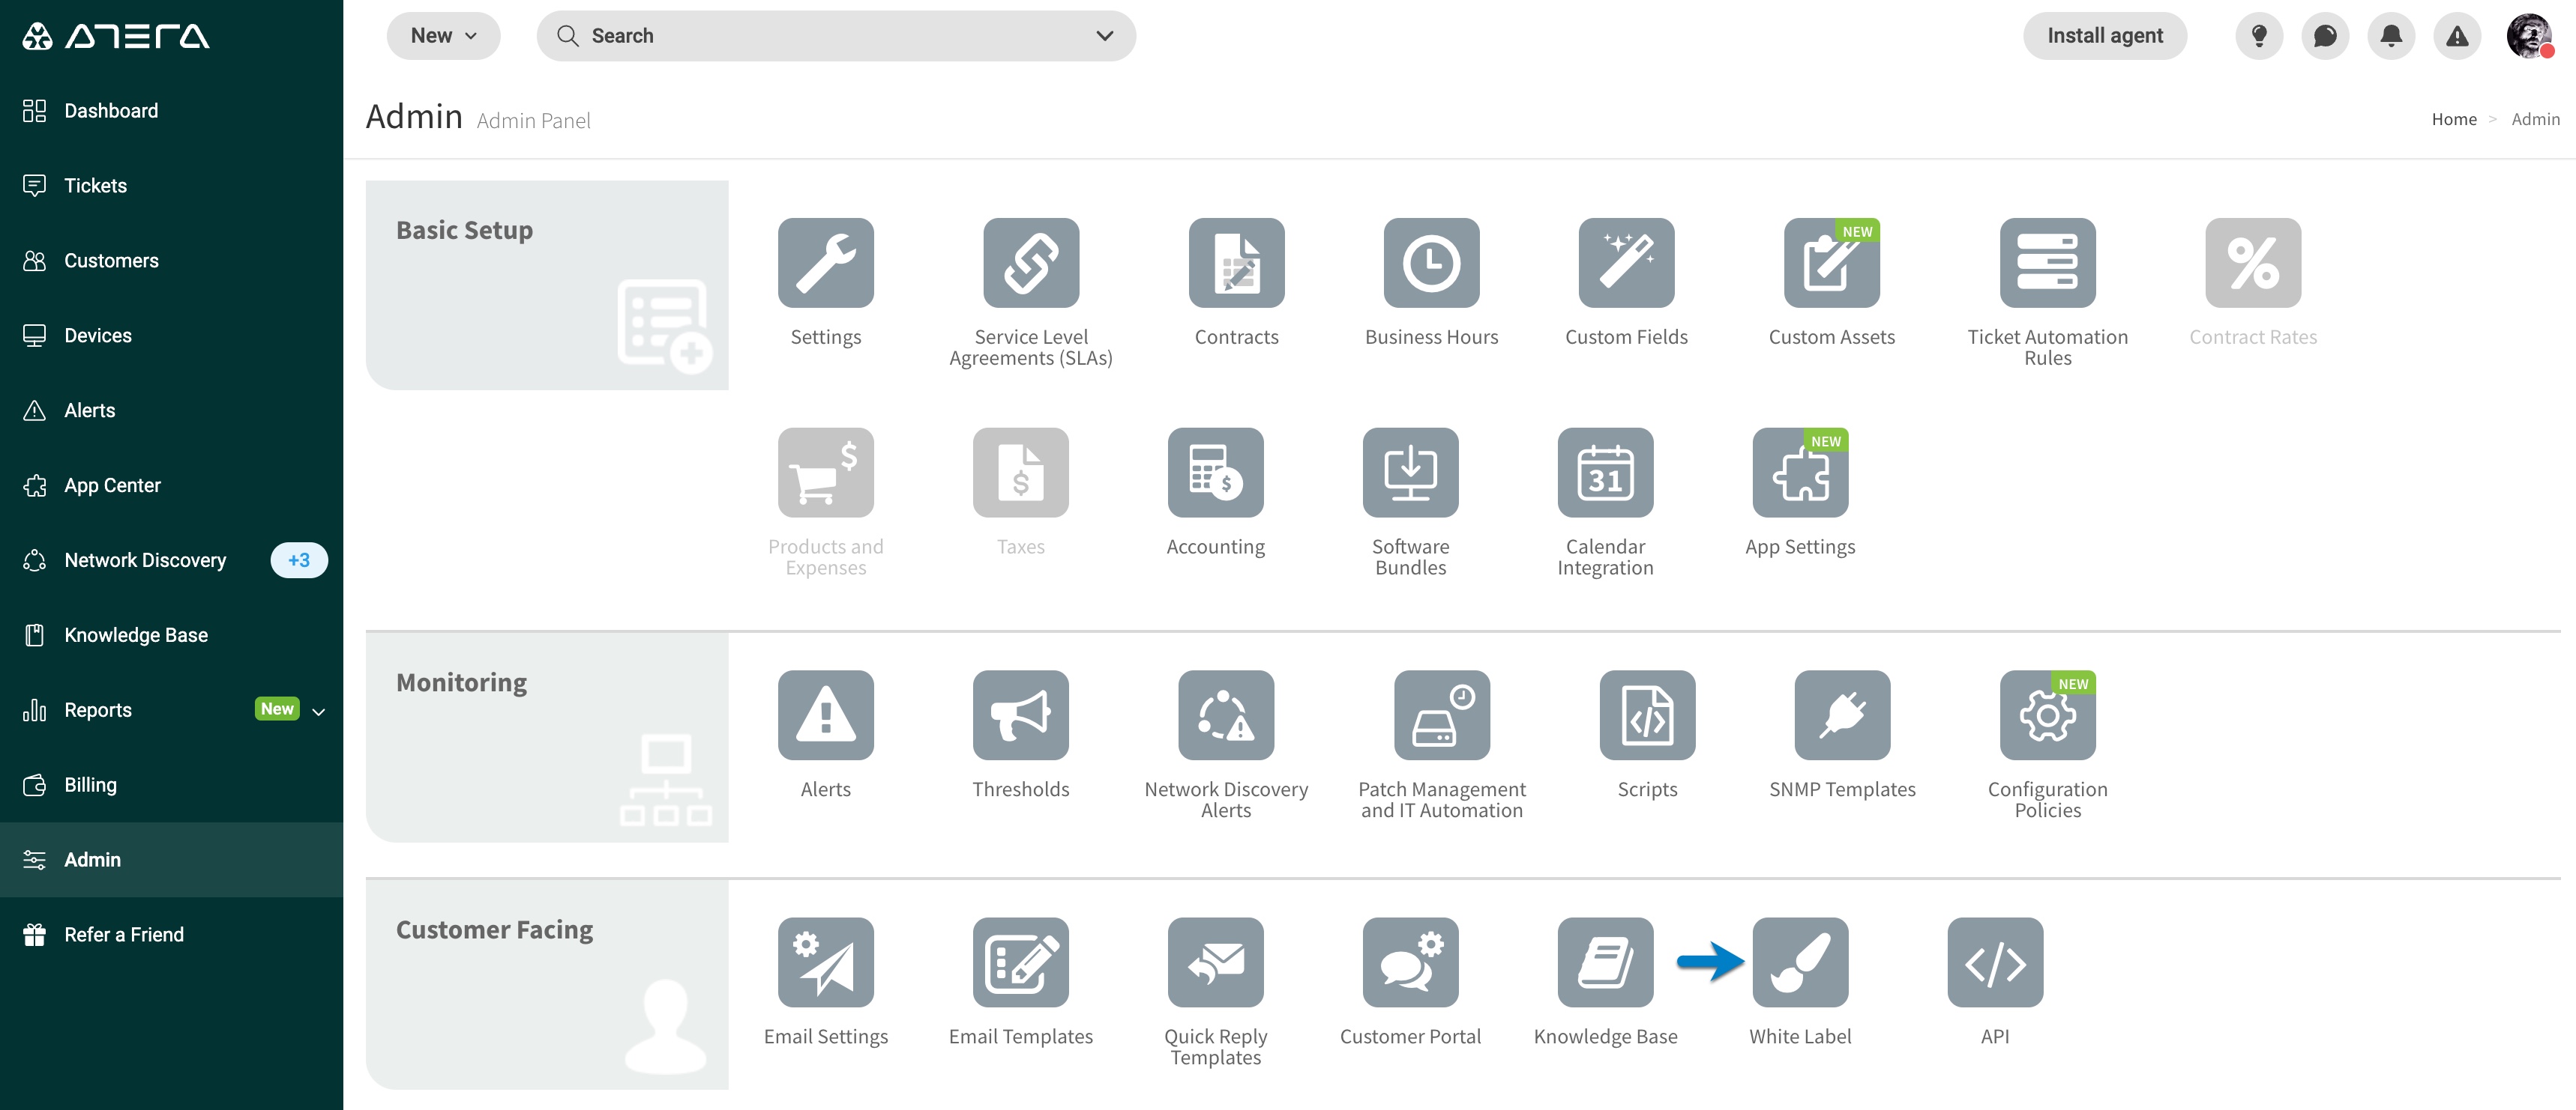Open App Center in sidebar
This screenshot has width=2576, height=1110.
tap(171, 485)
